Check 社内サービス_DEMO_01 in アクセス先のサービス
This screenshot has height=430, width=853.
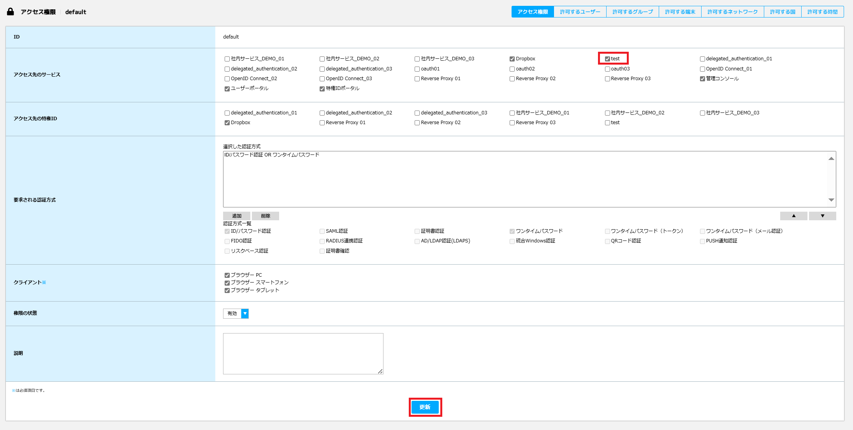pyautogui.click(x=227, y=59)
